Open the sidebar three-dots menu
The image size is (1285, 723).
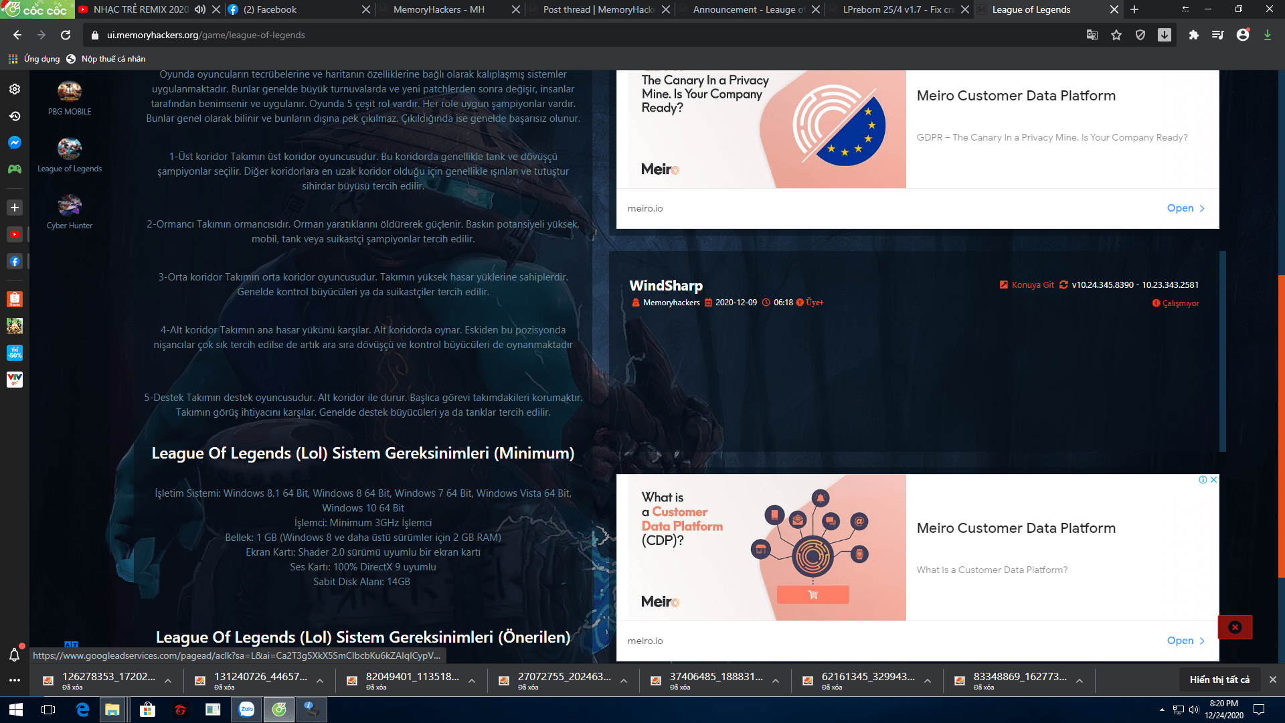click(x=15, y=680)
